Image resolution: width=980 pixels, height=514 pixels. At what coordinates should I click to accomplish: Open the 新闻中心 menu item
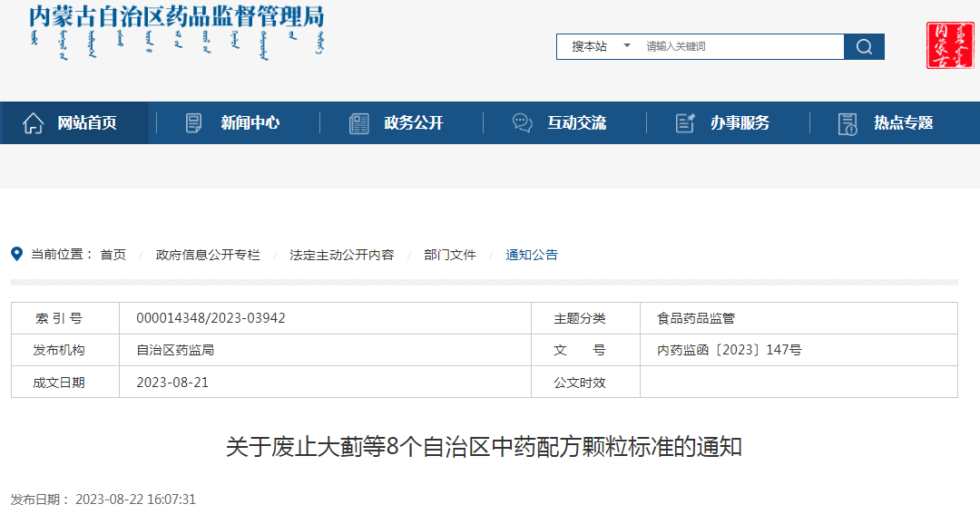(250, 123)
